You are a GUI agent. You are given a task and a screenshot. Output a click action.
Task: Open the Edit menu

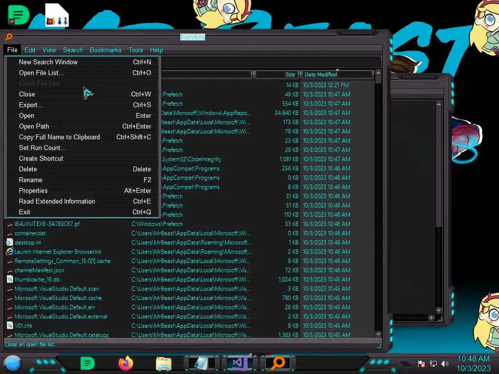point(30,50)
